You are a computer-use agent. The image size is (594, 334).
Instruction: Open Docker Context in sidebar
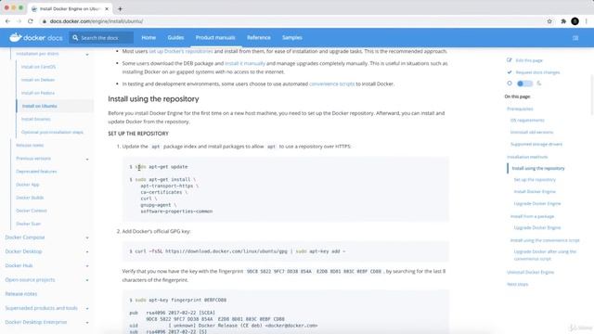pyautogui.click(x=31, y=211)
